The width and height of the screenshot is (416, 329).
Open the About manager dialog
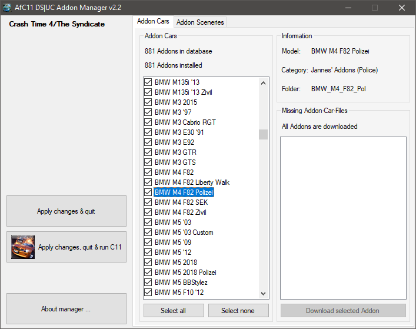pyautogui.click(x=66, y=309)
